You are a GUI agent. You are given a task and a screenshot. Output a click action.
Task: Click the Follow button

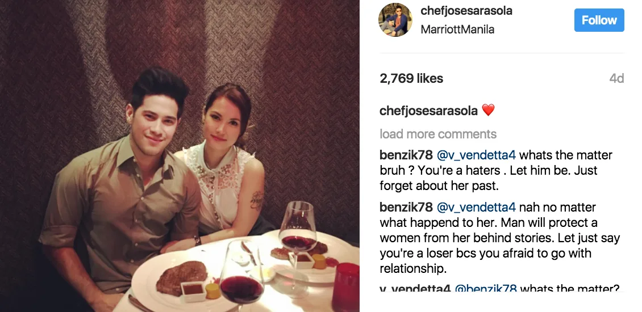coord(599,20)
